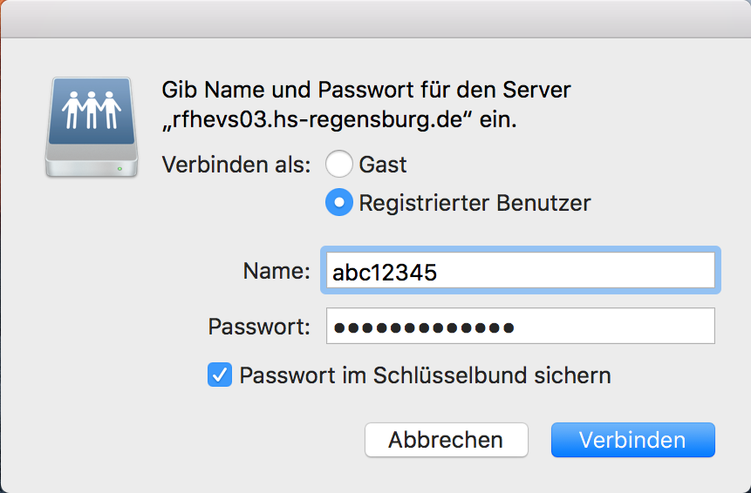Click the Name: field label

click(277, 271)
